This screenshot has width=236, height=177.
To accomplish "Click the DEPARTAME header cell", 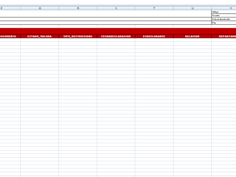I will click(x=224, y=36).
